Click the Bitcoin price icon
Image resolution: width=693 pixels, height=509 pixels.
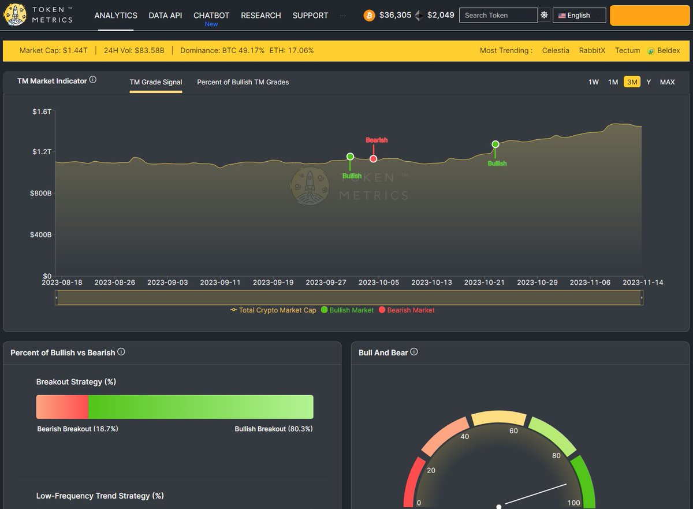tap(369, 15)
